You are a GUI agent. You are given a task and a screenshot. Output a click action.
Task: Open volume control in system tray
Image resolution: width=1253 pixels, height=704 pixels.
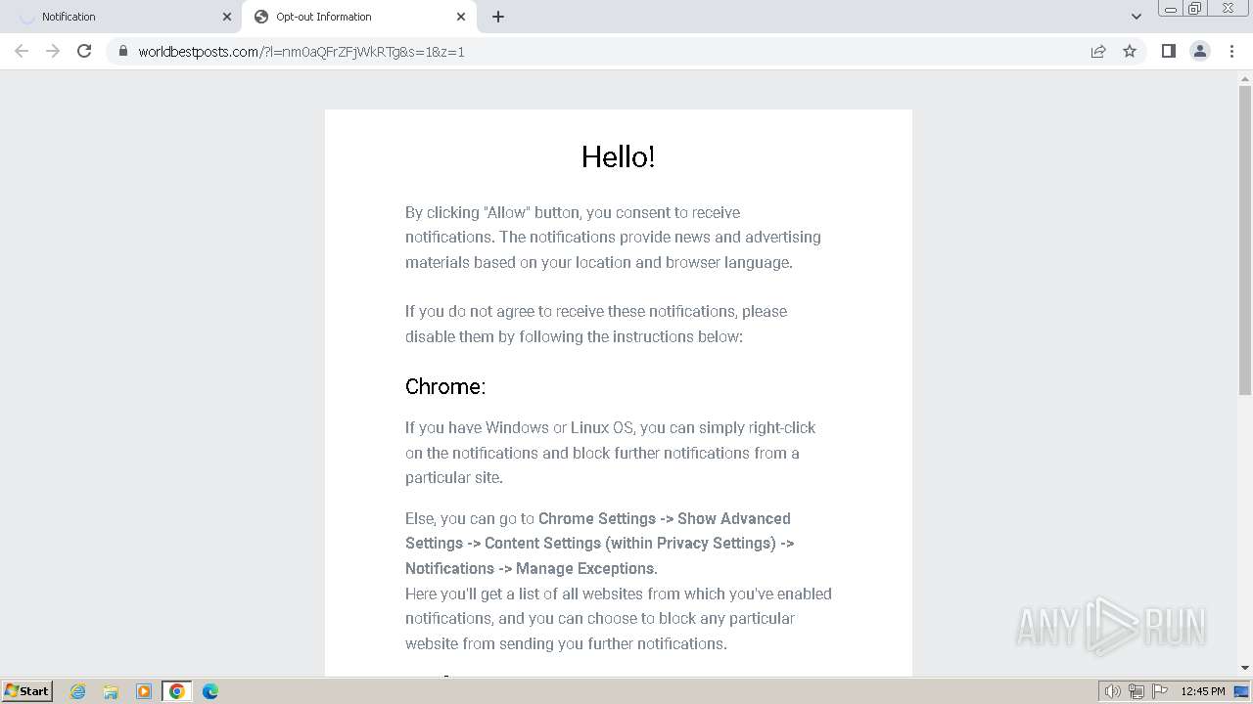tap(1112, 691)
